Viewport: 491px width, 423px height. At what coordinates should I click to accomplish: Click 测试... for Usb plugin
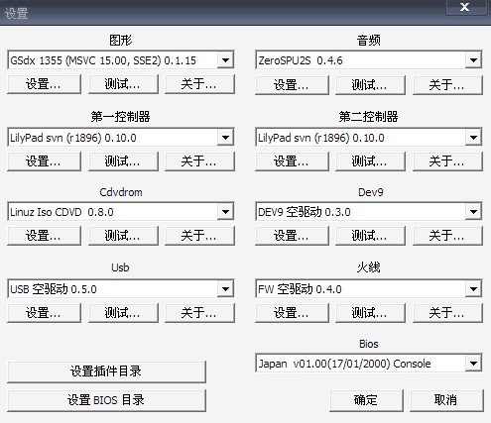[123, 313]
